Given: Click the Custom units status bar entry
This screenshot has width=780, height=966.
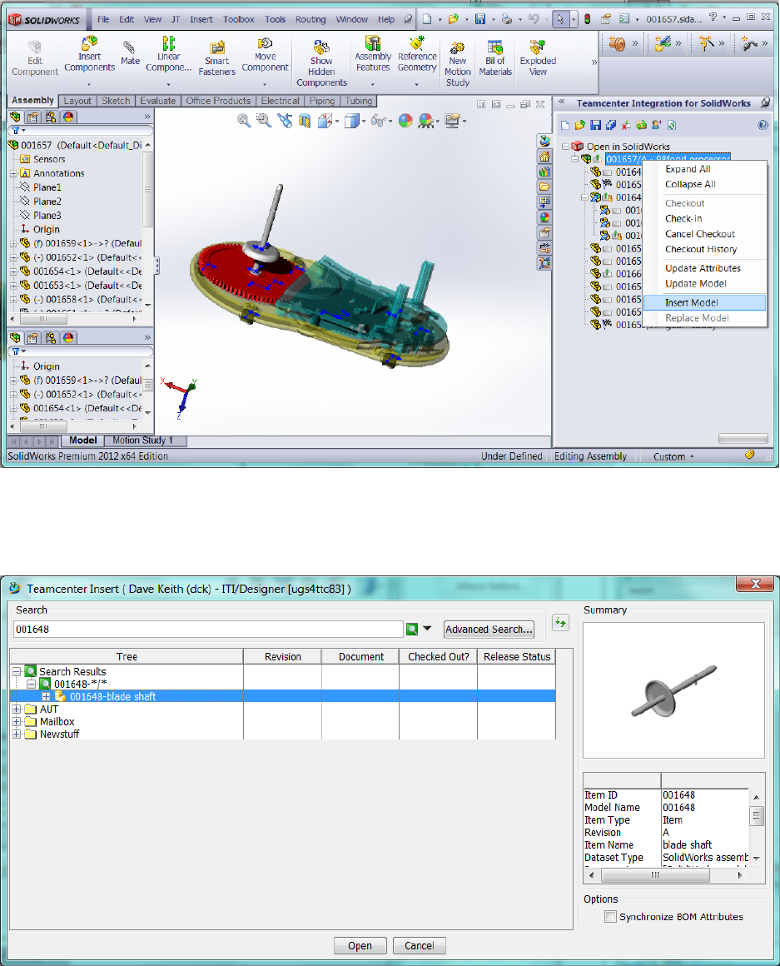Looking at the screenshot, I should pos(673,456).
